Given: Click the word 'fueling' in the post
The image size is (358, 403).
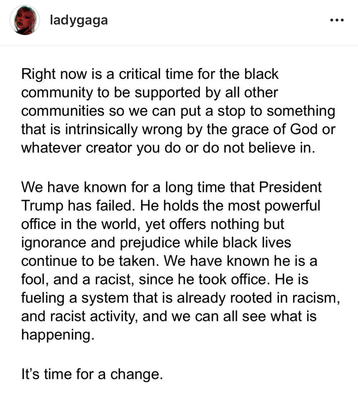Looking at the screenshot, I should (x=43, y=298).
